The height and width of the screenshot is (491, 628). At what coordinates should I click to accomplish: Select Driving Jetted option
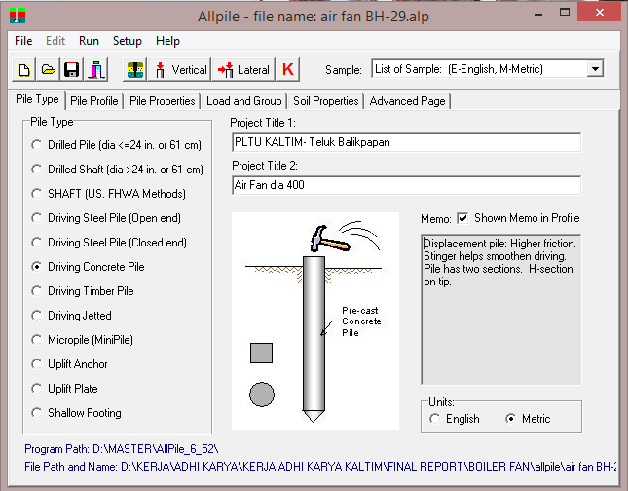[x=72, y=316]
